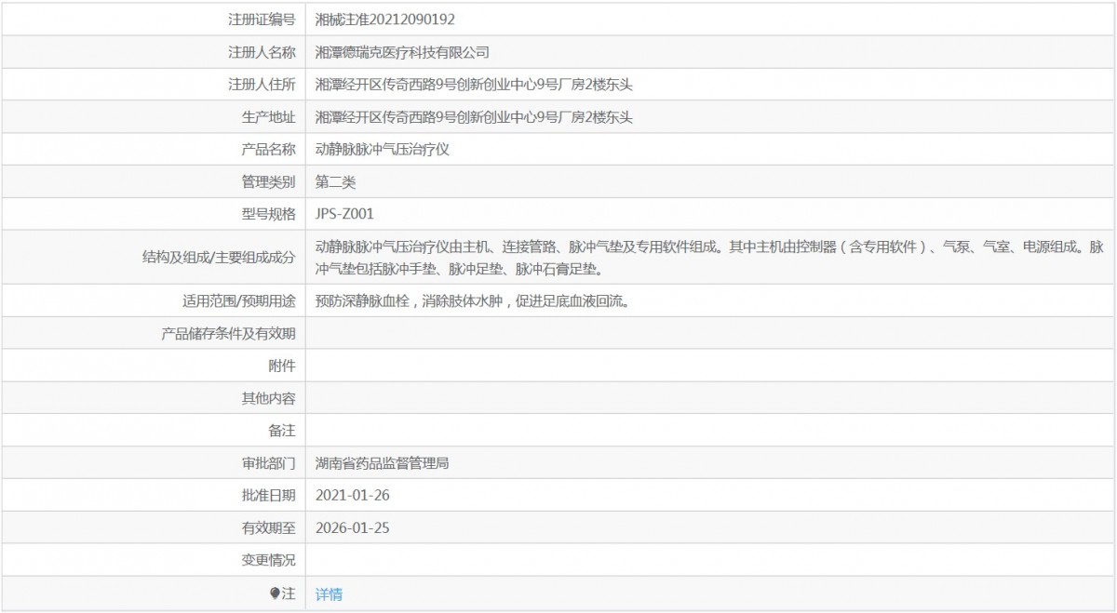Click the 有效期至 label
1117x613 pixels.
click(268, 527)
